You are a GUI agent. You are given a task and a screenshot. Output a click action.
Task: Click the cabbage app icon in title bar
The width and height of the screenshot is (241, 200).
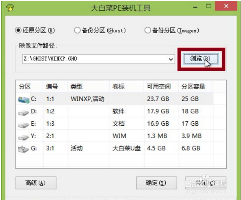10,8
